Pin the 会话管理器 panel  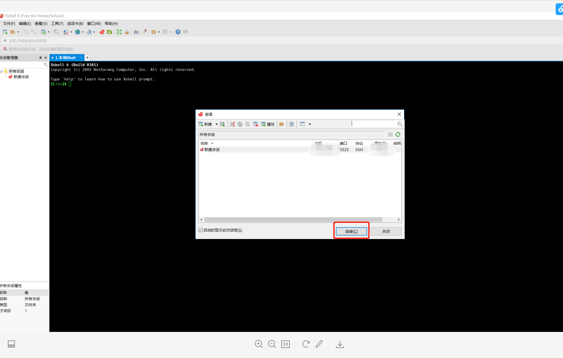tap(41, 58)
